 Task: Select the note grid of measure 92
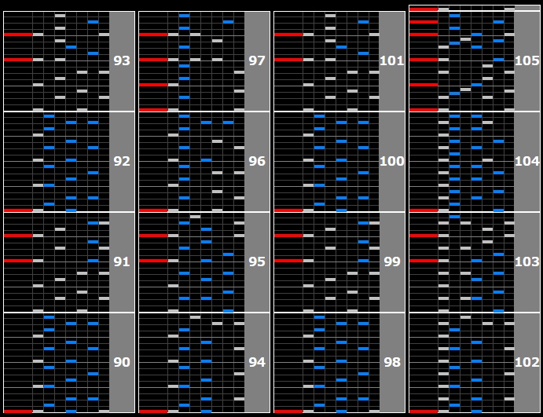click(x=57, y=162)
